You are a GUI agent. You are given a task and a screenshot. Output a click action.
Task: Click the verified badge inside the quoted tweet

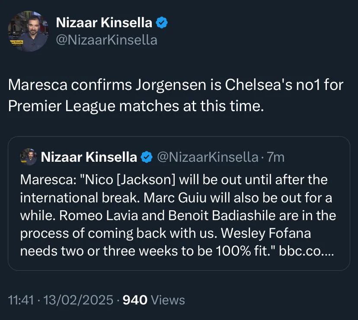[x=147, y=157]
